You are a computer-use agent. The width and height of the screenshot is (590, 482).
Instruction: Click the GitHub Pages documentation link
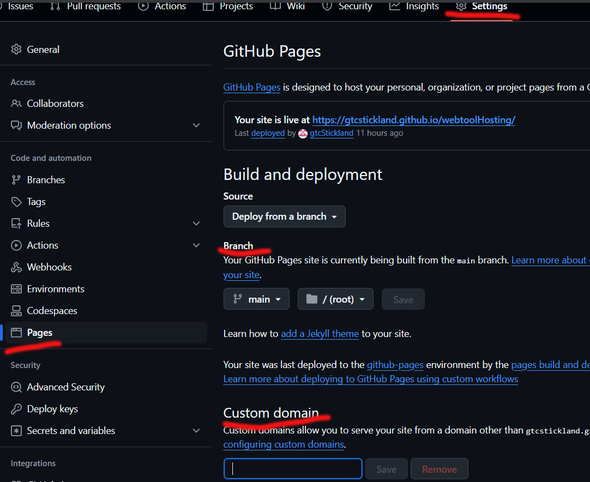point(252,87)
